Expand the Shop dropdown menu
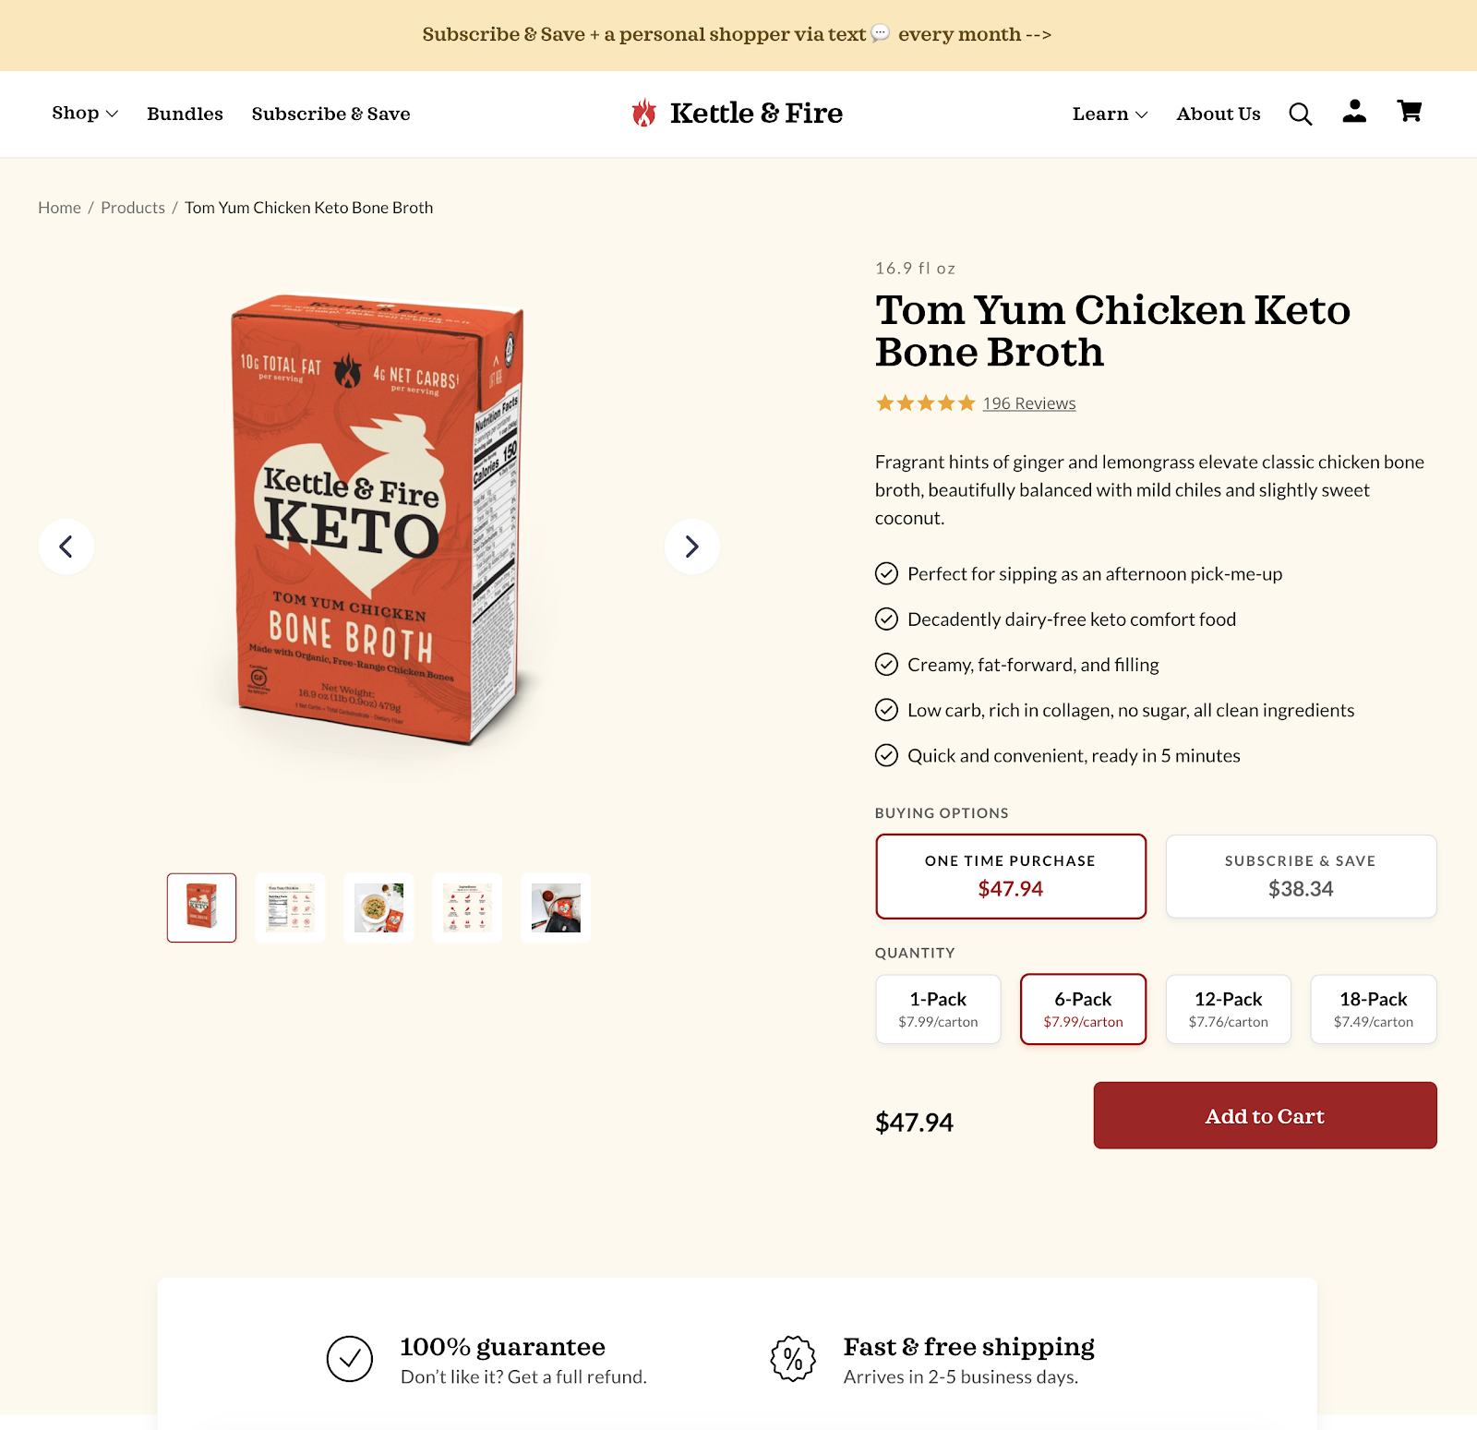The width and height of the screenshot is (1477, 1430). tap(83, 114)
